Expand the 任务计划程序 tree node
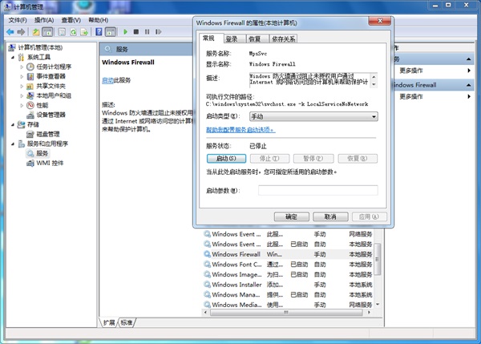 click(20, 67)
